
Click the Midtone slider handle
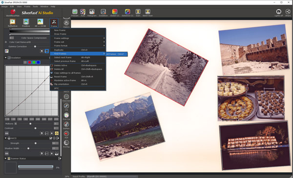click(30, 124)
